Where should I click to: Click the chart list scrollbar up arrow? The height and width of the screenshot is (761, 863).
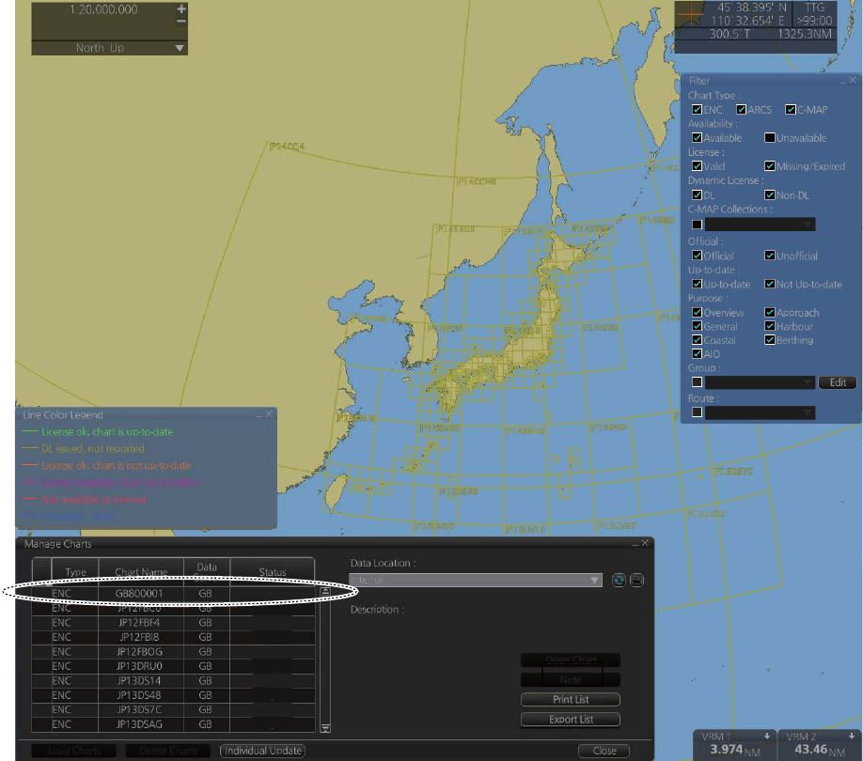(x=325, y=593)
